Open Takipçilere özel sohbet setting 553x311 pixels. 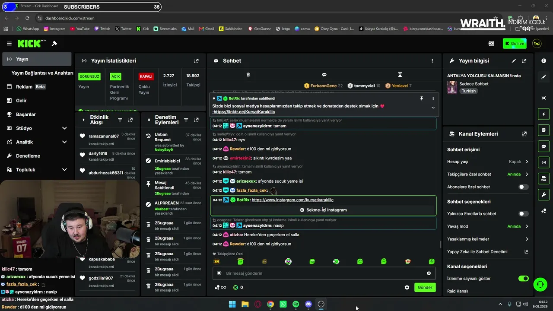click(x=488, y=175)
